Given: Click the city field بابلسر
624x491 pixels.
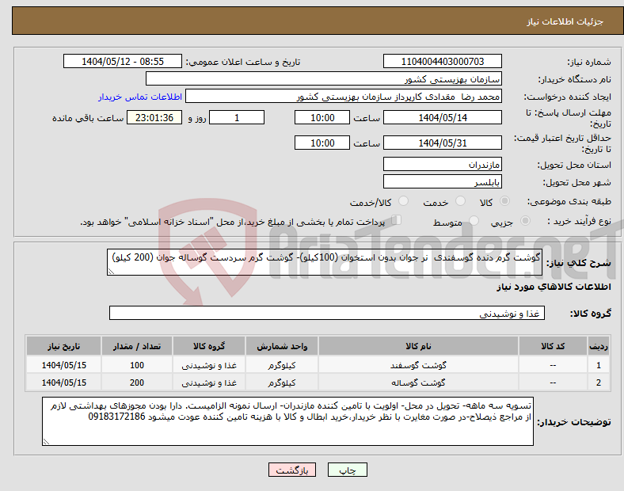Looking at the screenshot, I should coord(442,181).
